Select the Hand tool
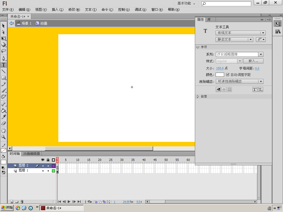The image size is (283, 212). (3, 131)
